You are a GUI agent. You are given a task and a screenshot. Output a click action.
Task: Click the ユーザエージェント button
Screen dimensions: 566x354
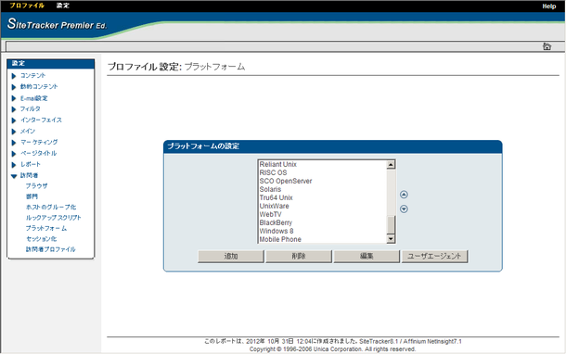click(x=434, y=257)
